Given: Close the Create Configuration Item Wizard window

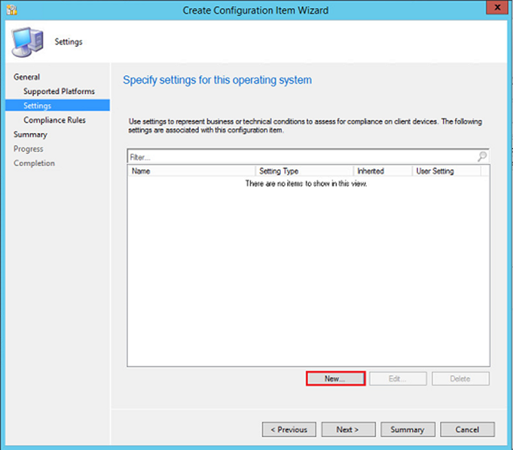Looking at the screenshot, I should point(493,9).
